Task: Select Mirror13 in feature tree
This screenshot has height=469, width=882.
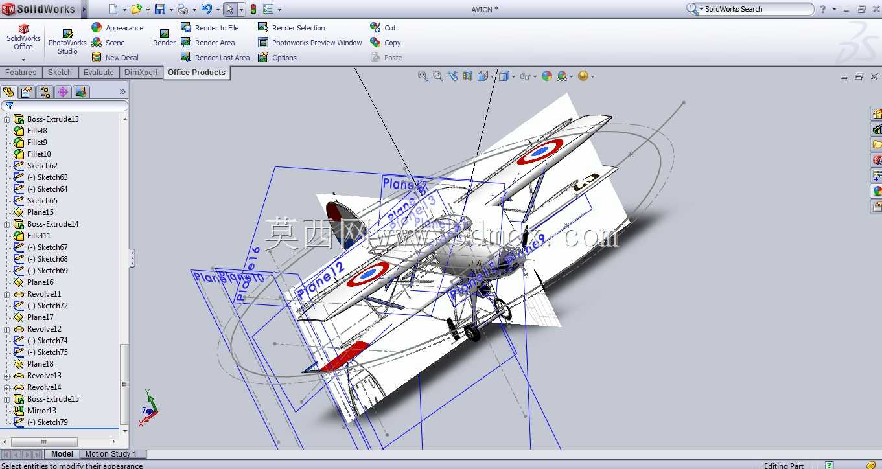Action: [x=41, y=411]
